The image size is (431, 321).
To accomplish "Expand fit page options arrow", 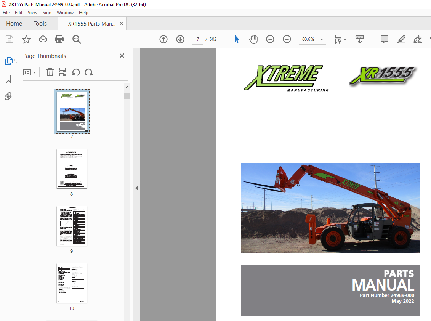I will pyautogui.click(x=345, y=39).
